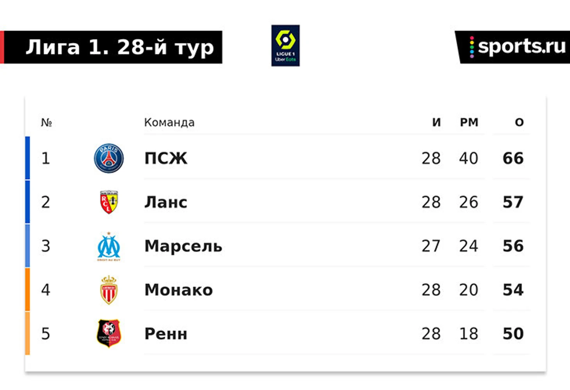
Task: Click the О points column header
Action: pos(519,122)
